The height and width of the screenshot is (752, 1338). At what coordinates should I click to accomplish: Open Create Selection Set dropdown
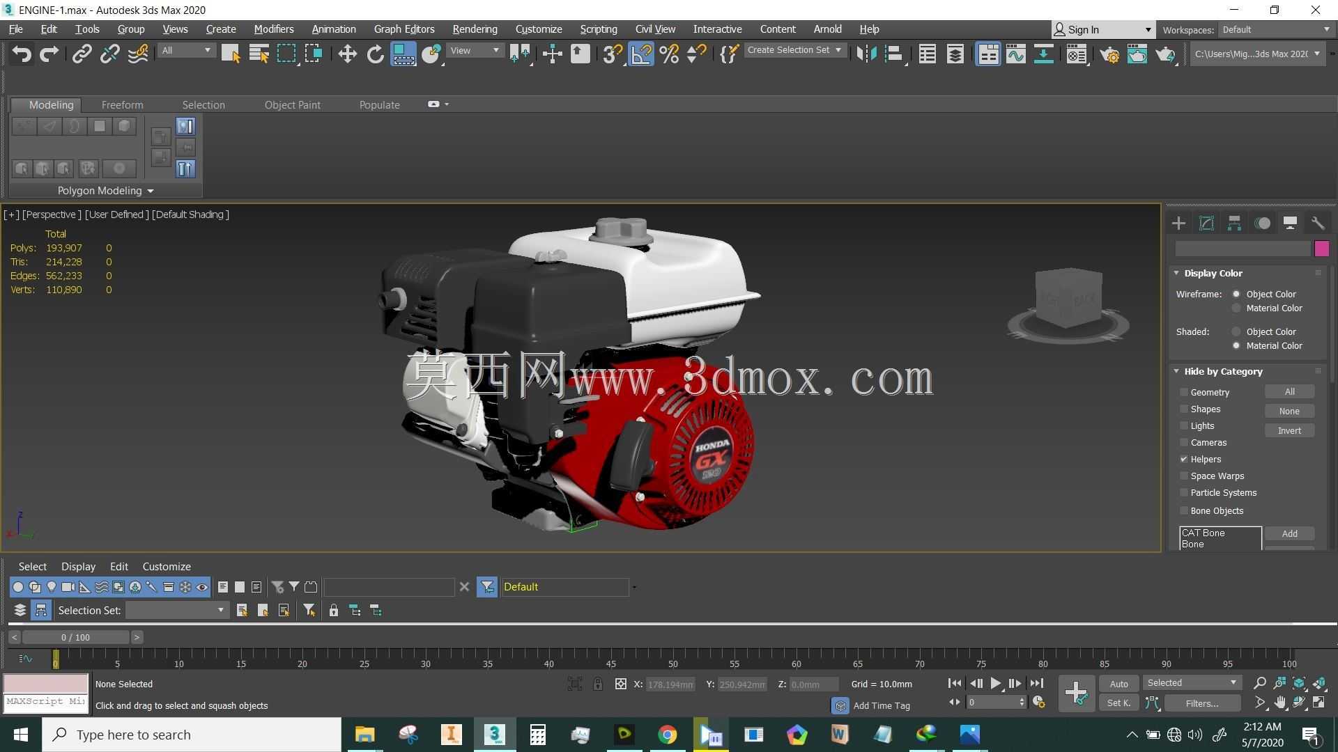click(794, 50)
